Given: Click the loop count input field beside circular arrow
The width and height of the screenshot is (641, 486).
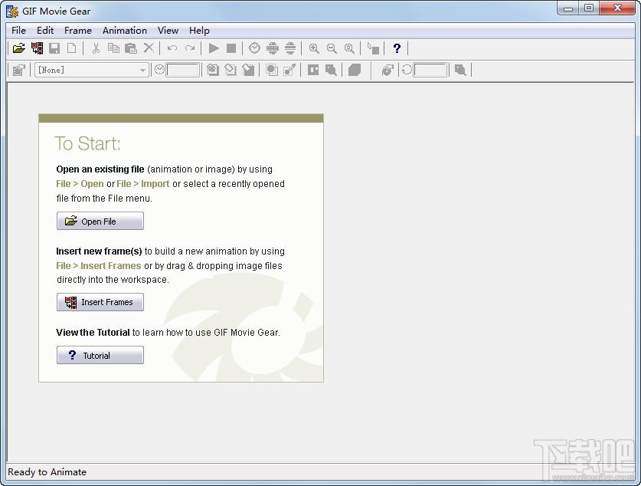Looking at the screenshot, I should coord(430,70).
